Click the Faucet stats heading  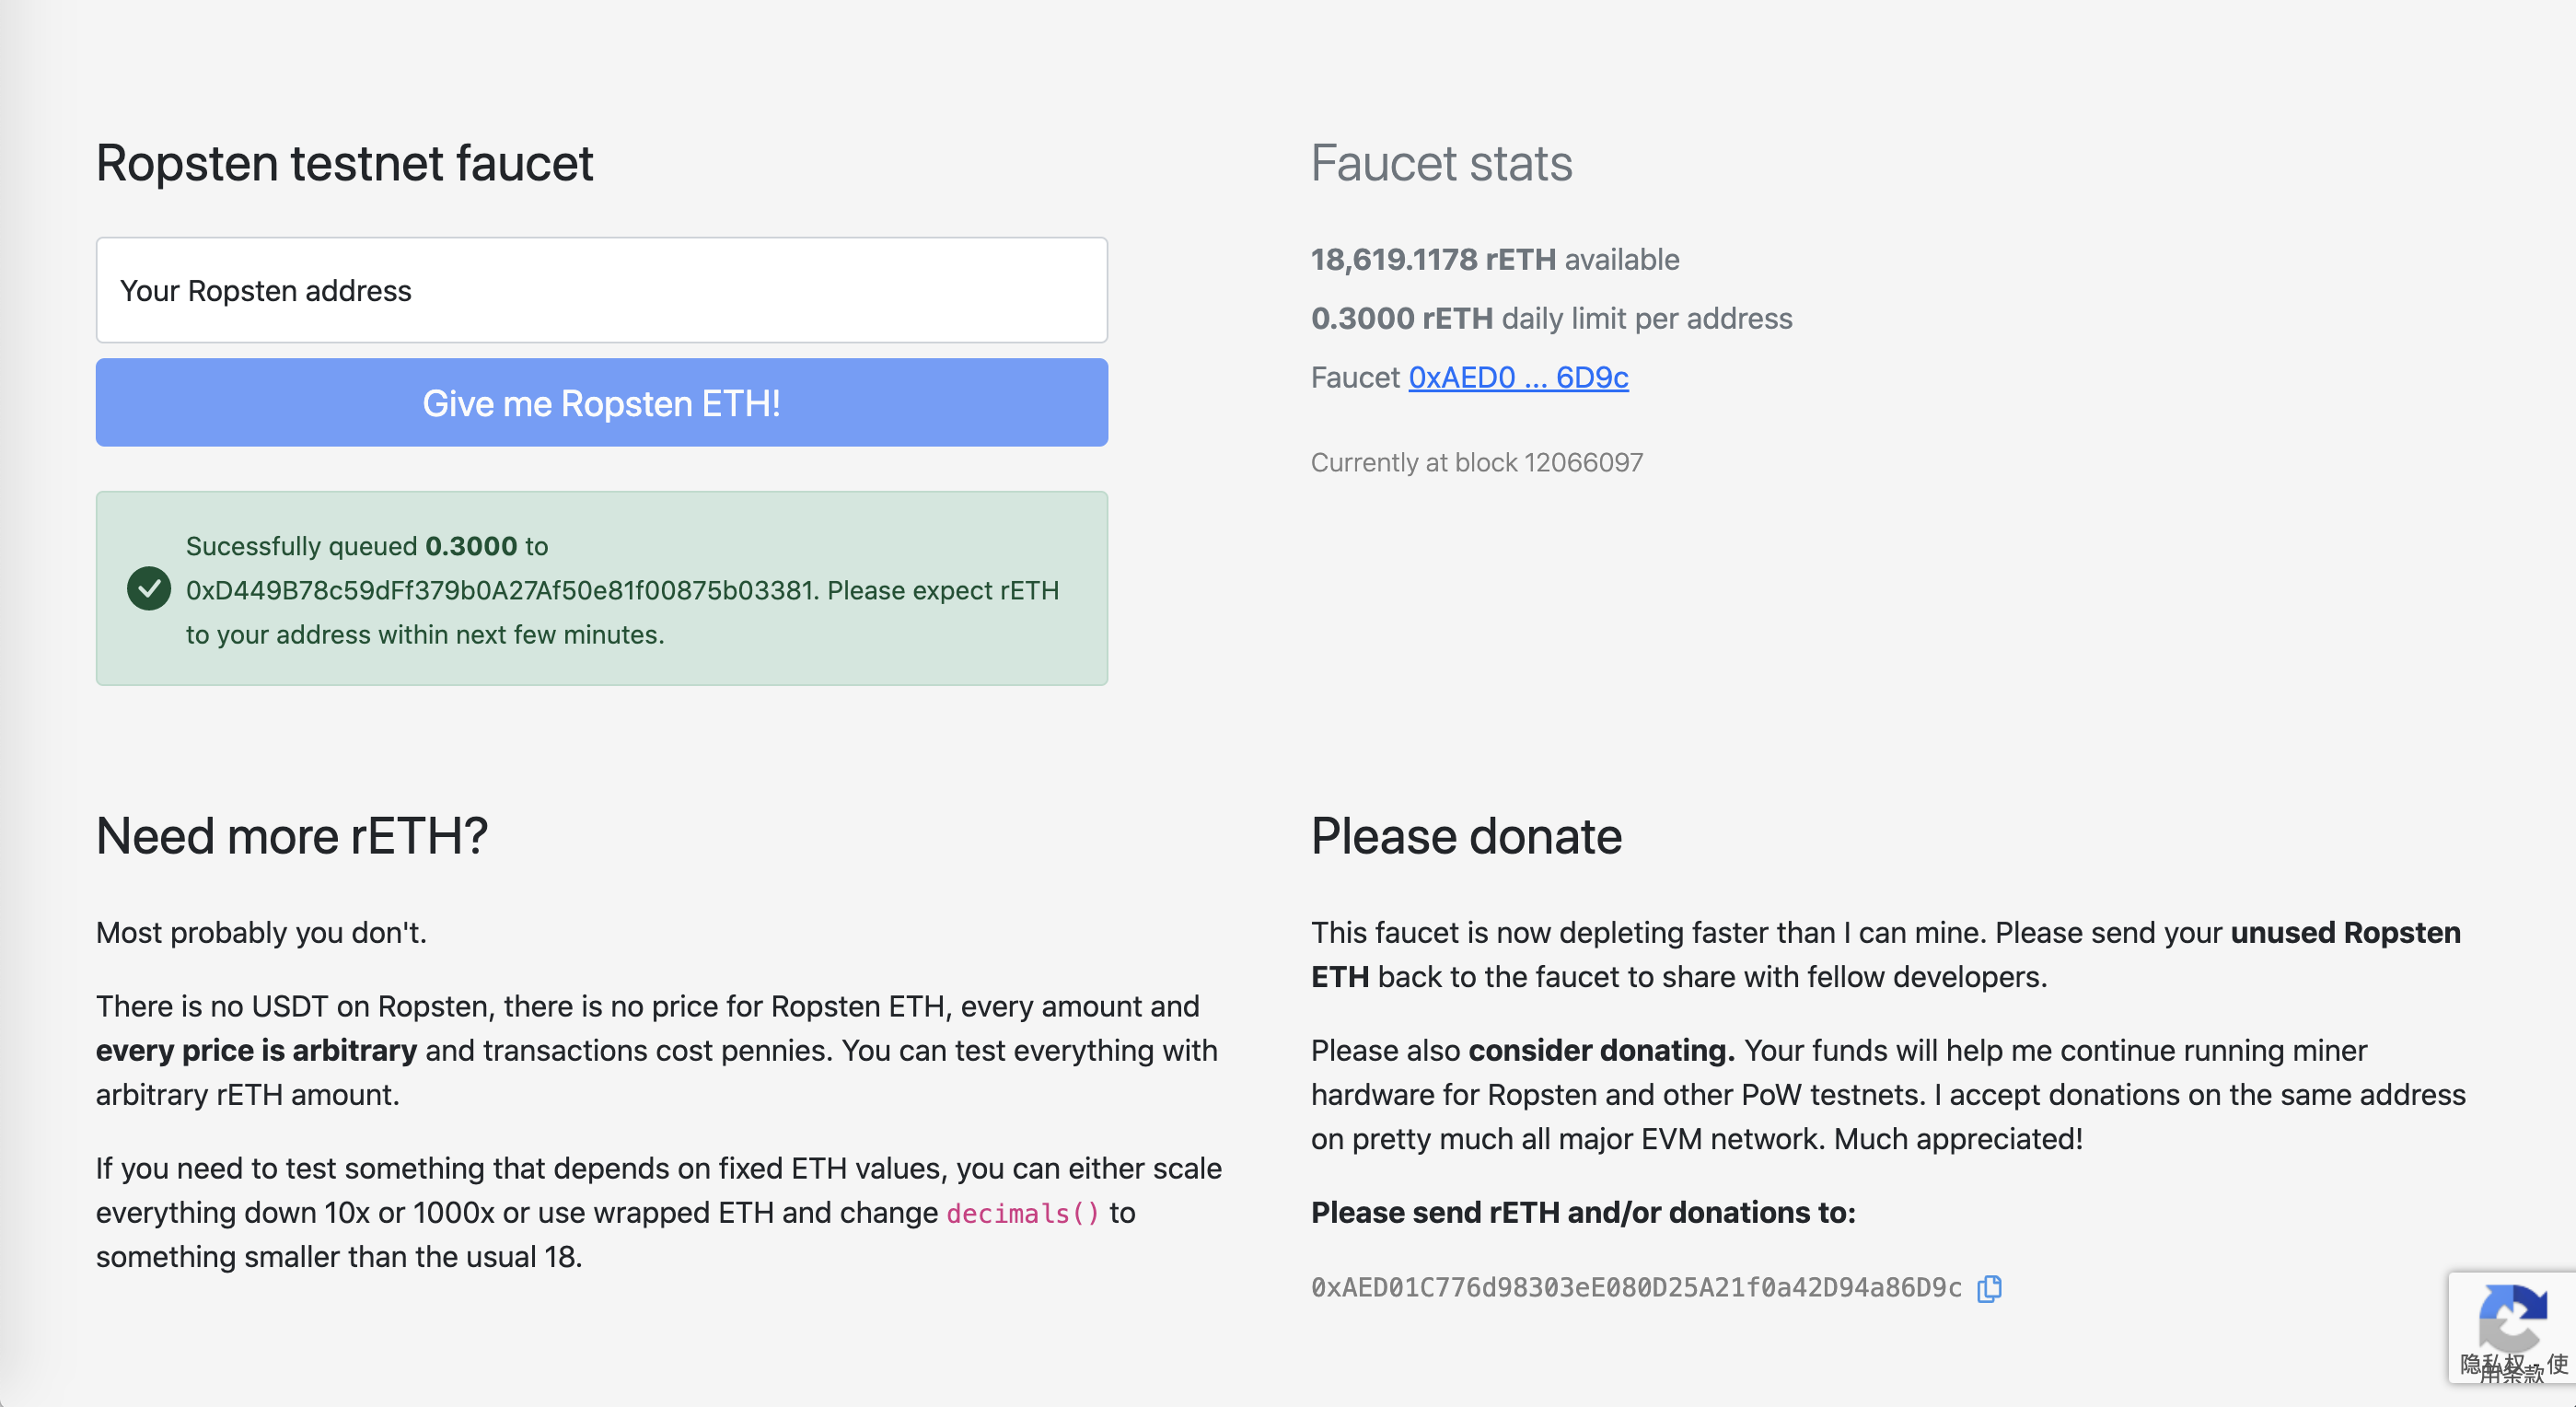[1441, 163]
